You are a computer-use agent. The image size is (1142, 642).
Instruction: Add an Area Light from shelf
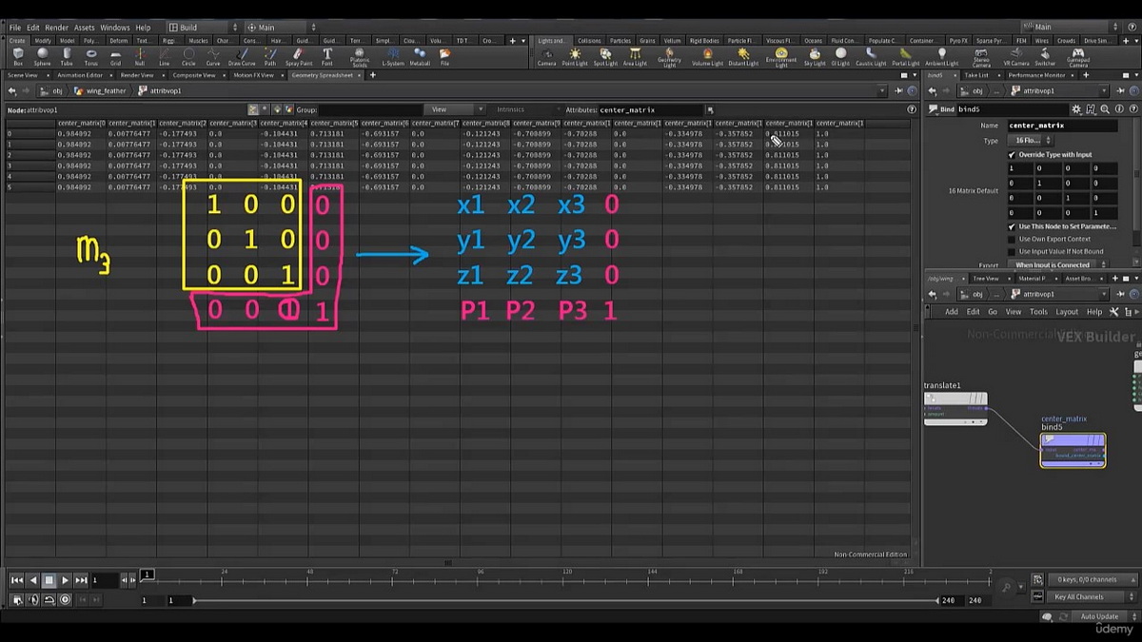pyautogui.click(x=635, y=57)
